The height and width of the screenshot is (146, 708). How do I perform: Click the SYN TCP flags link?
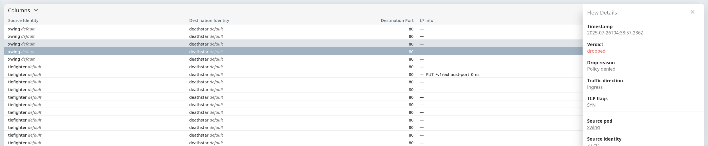591,105
